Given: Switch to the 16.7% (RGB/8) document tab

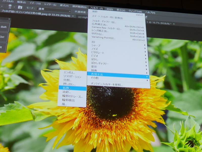Looking at the screenshot, I should pyautogui.click(x=159, y=23).
